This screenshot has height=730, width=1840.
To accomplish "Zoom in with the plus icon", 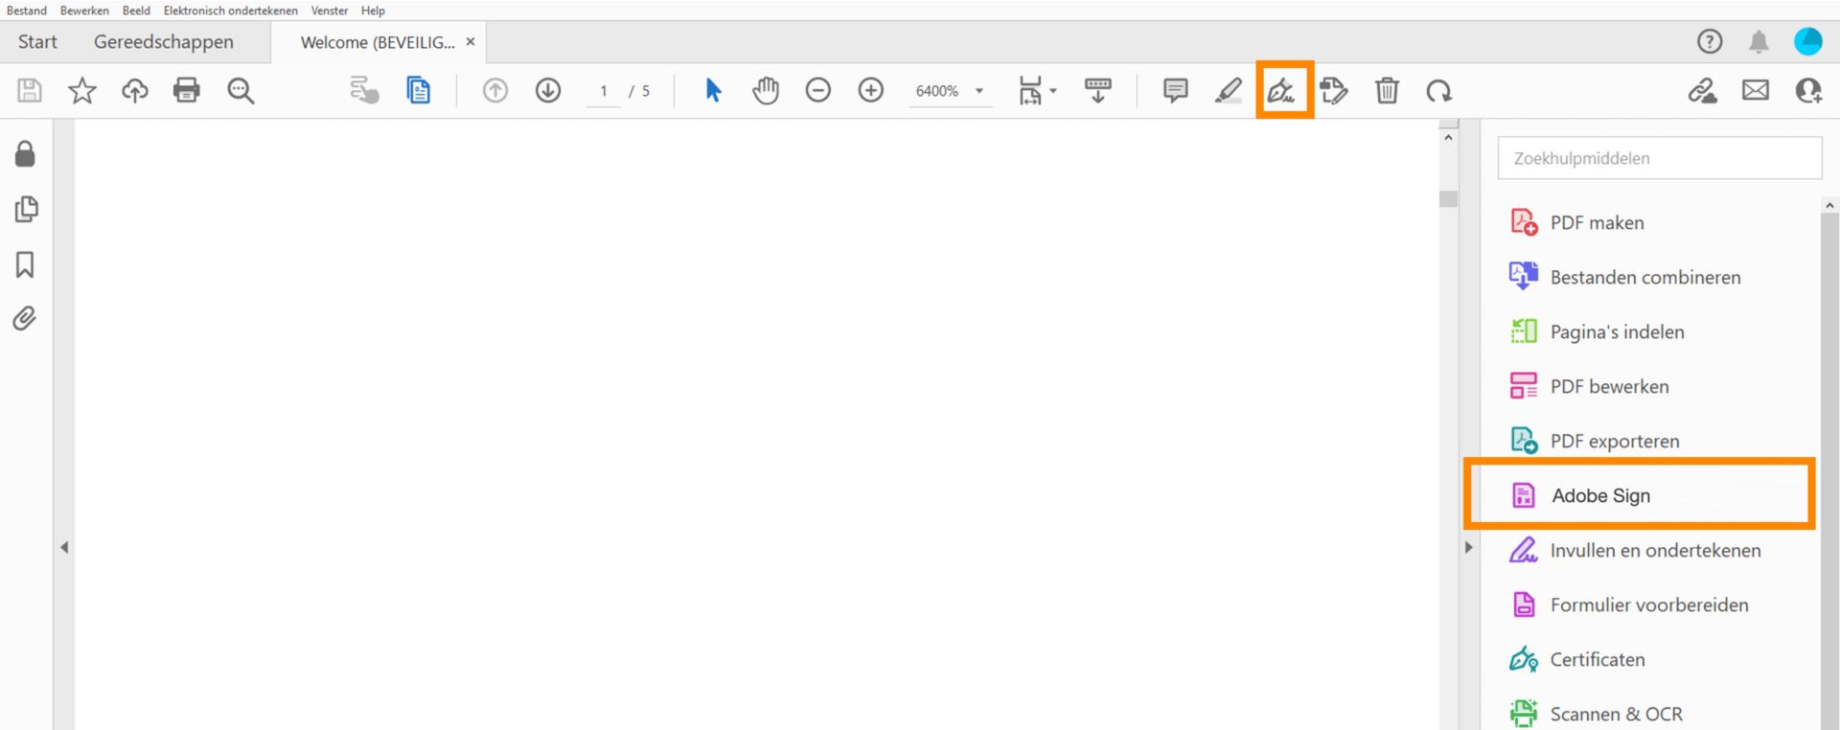I will point(871,91).
